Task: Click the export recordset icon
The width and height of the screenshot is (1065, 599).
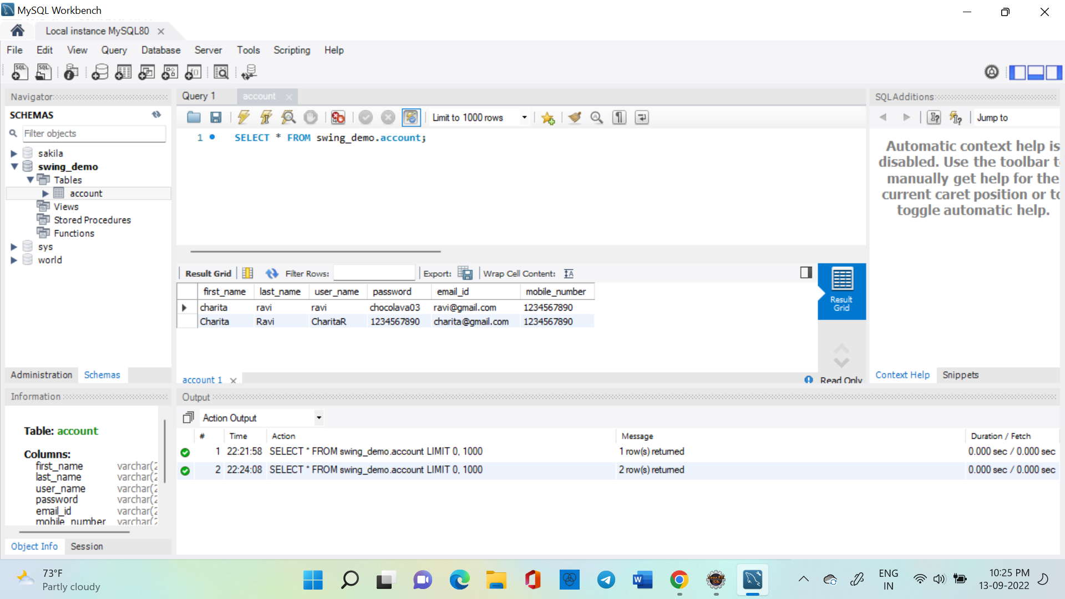Action: [x=465, y=273]
